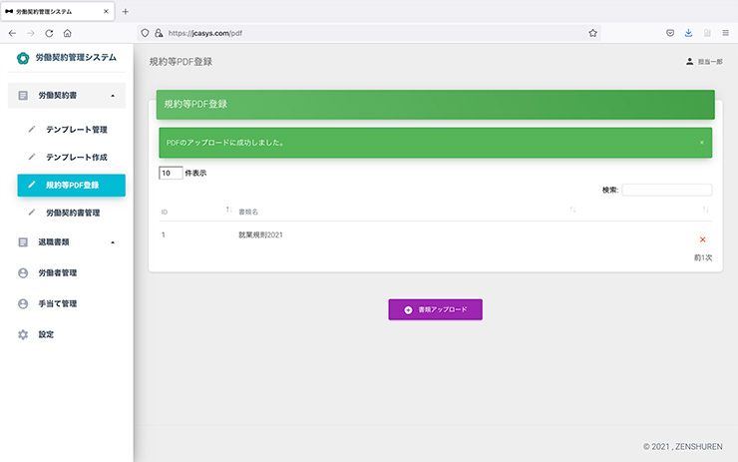Click the 検索 search field
This screenshot has width=738, height=462.
coord(666,190)
